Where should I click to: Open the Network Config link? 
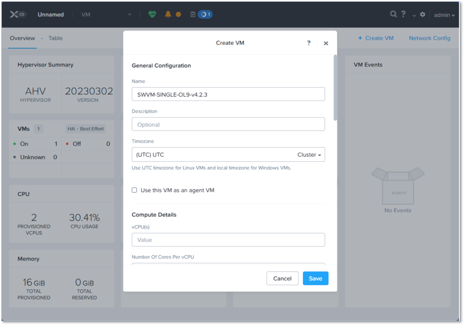tap(429, 38)
